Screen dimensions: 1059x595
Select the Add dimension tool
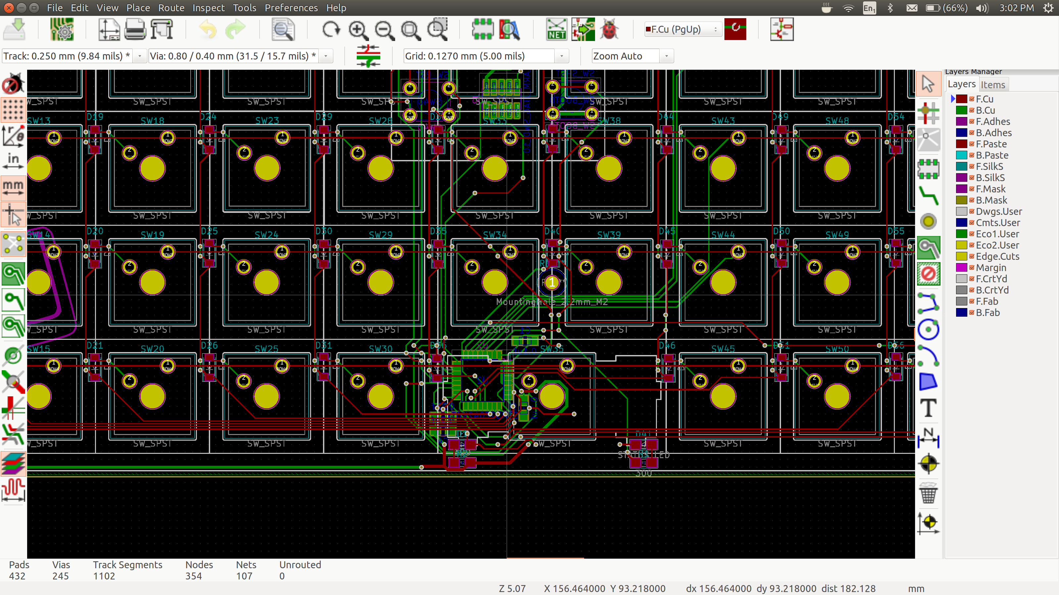pos(928,437)
